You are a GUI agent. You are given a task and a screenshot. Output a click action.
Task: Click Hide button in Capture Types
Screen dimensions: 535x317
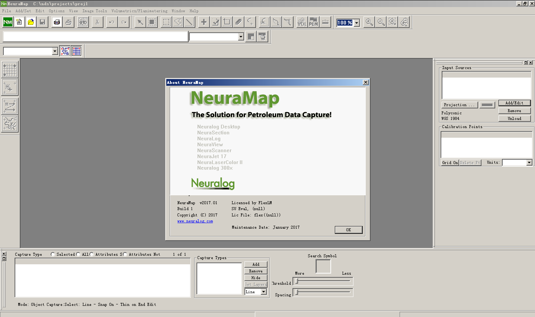tap(256, 278)
